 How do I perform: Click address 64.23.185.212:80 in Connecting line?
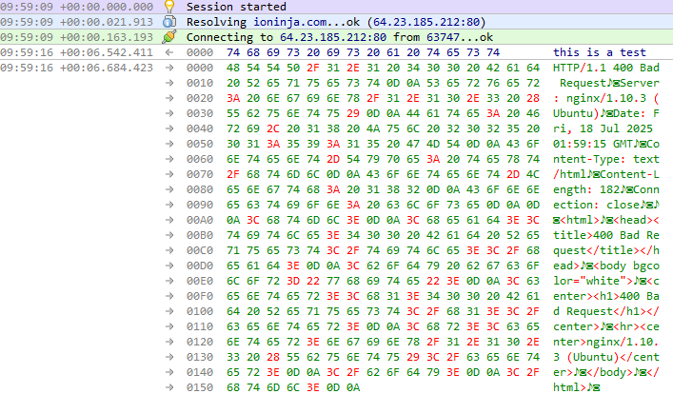tap(333, 37)
